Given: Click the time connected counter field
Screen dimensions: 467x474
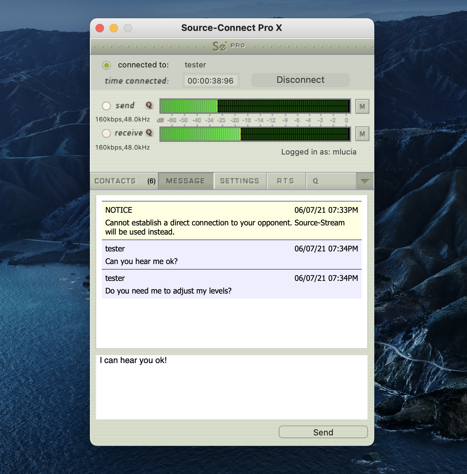Looking at the screenshot, I should [x=211, y=81].
